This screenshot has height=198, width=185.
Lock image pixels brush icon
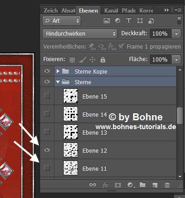pos(83,59)
